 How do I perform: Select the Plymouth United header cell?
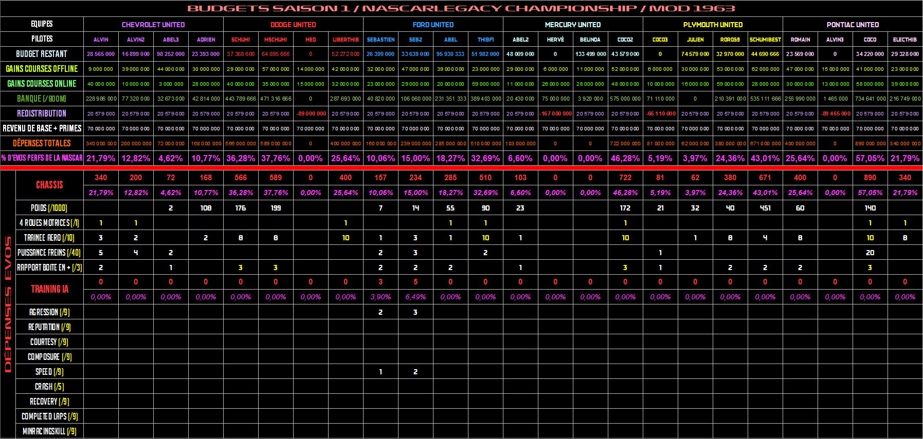(713, 25)
